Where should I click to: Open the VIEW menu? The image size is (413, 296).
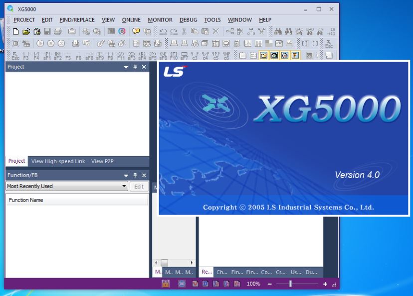(x=108, y=20)
